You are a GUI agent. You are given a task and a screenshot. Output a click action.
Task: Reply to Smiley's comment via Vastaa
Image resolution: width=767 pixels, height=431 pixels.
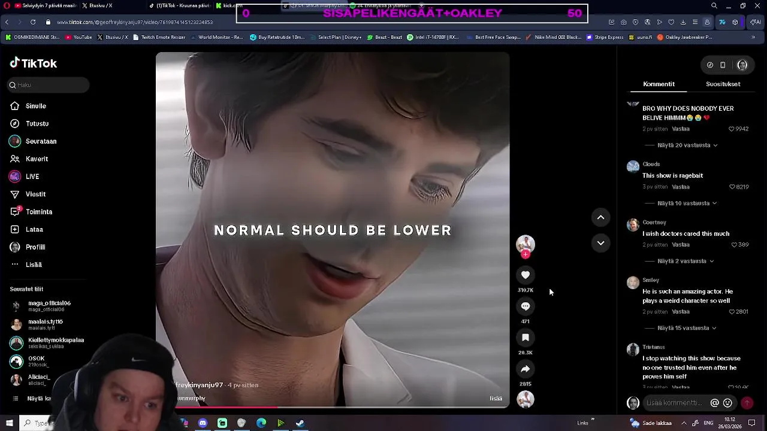click(x=681, y=312)
